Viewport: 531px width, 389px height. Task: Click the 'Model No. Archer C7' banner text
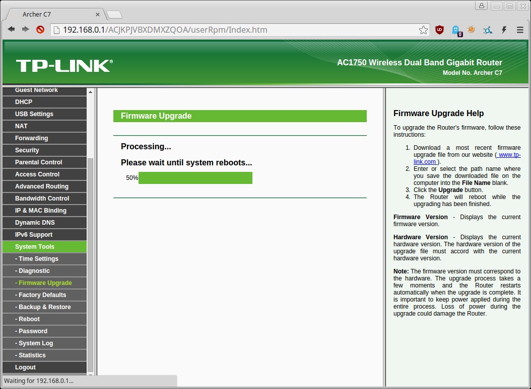(x=473, y=73)
